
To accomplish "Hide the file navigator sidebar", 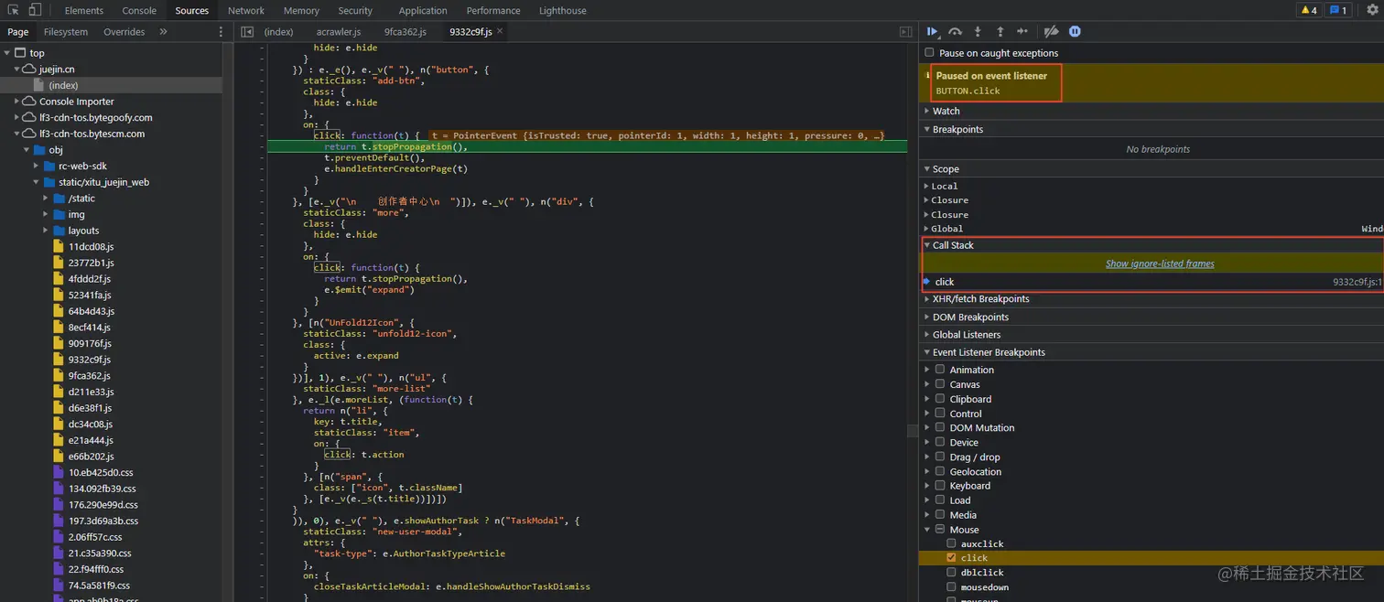I will [x=247, y=32].
